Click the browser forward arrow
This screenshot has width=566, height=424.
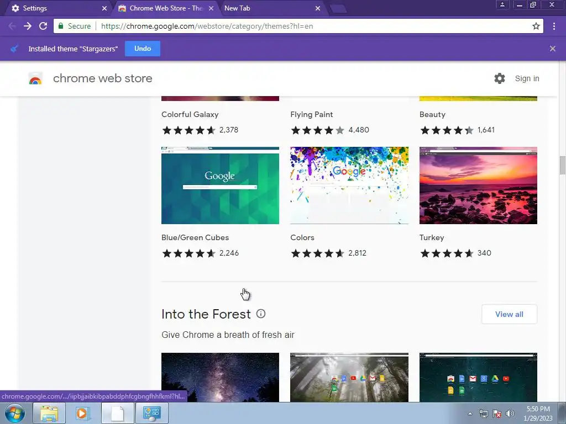[28, 26]
